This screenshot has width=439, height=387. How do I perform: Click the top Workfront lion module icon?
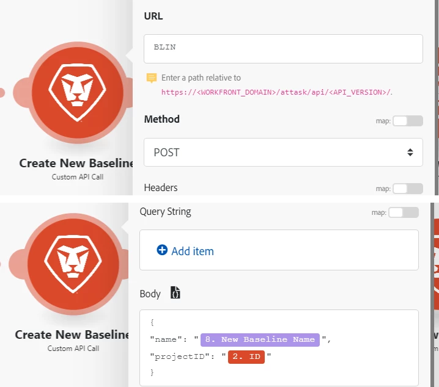coord(77,93)
